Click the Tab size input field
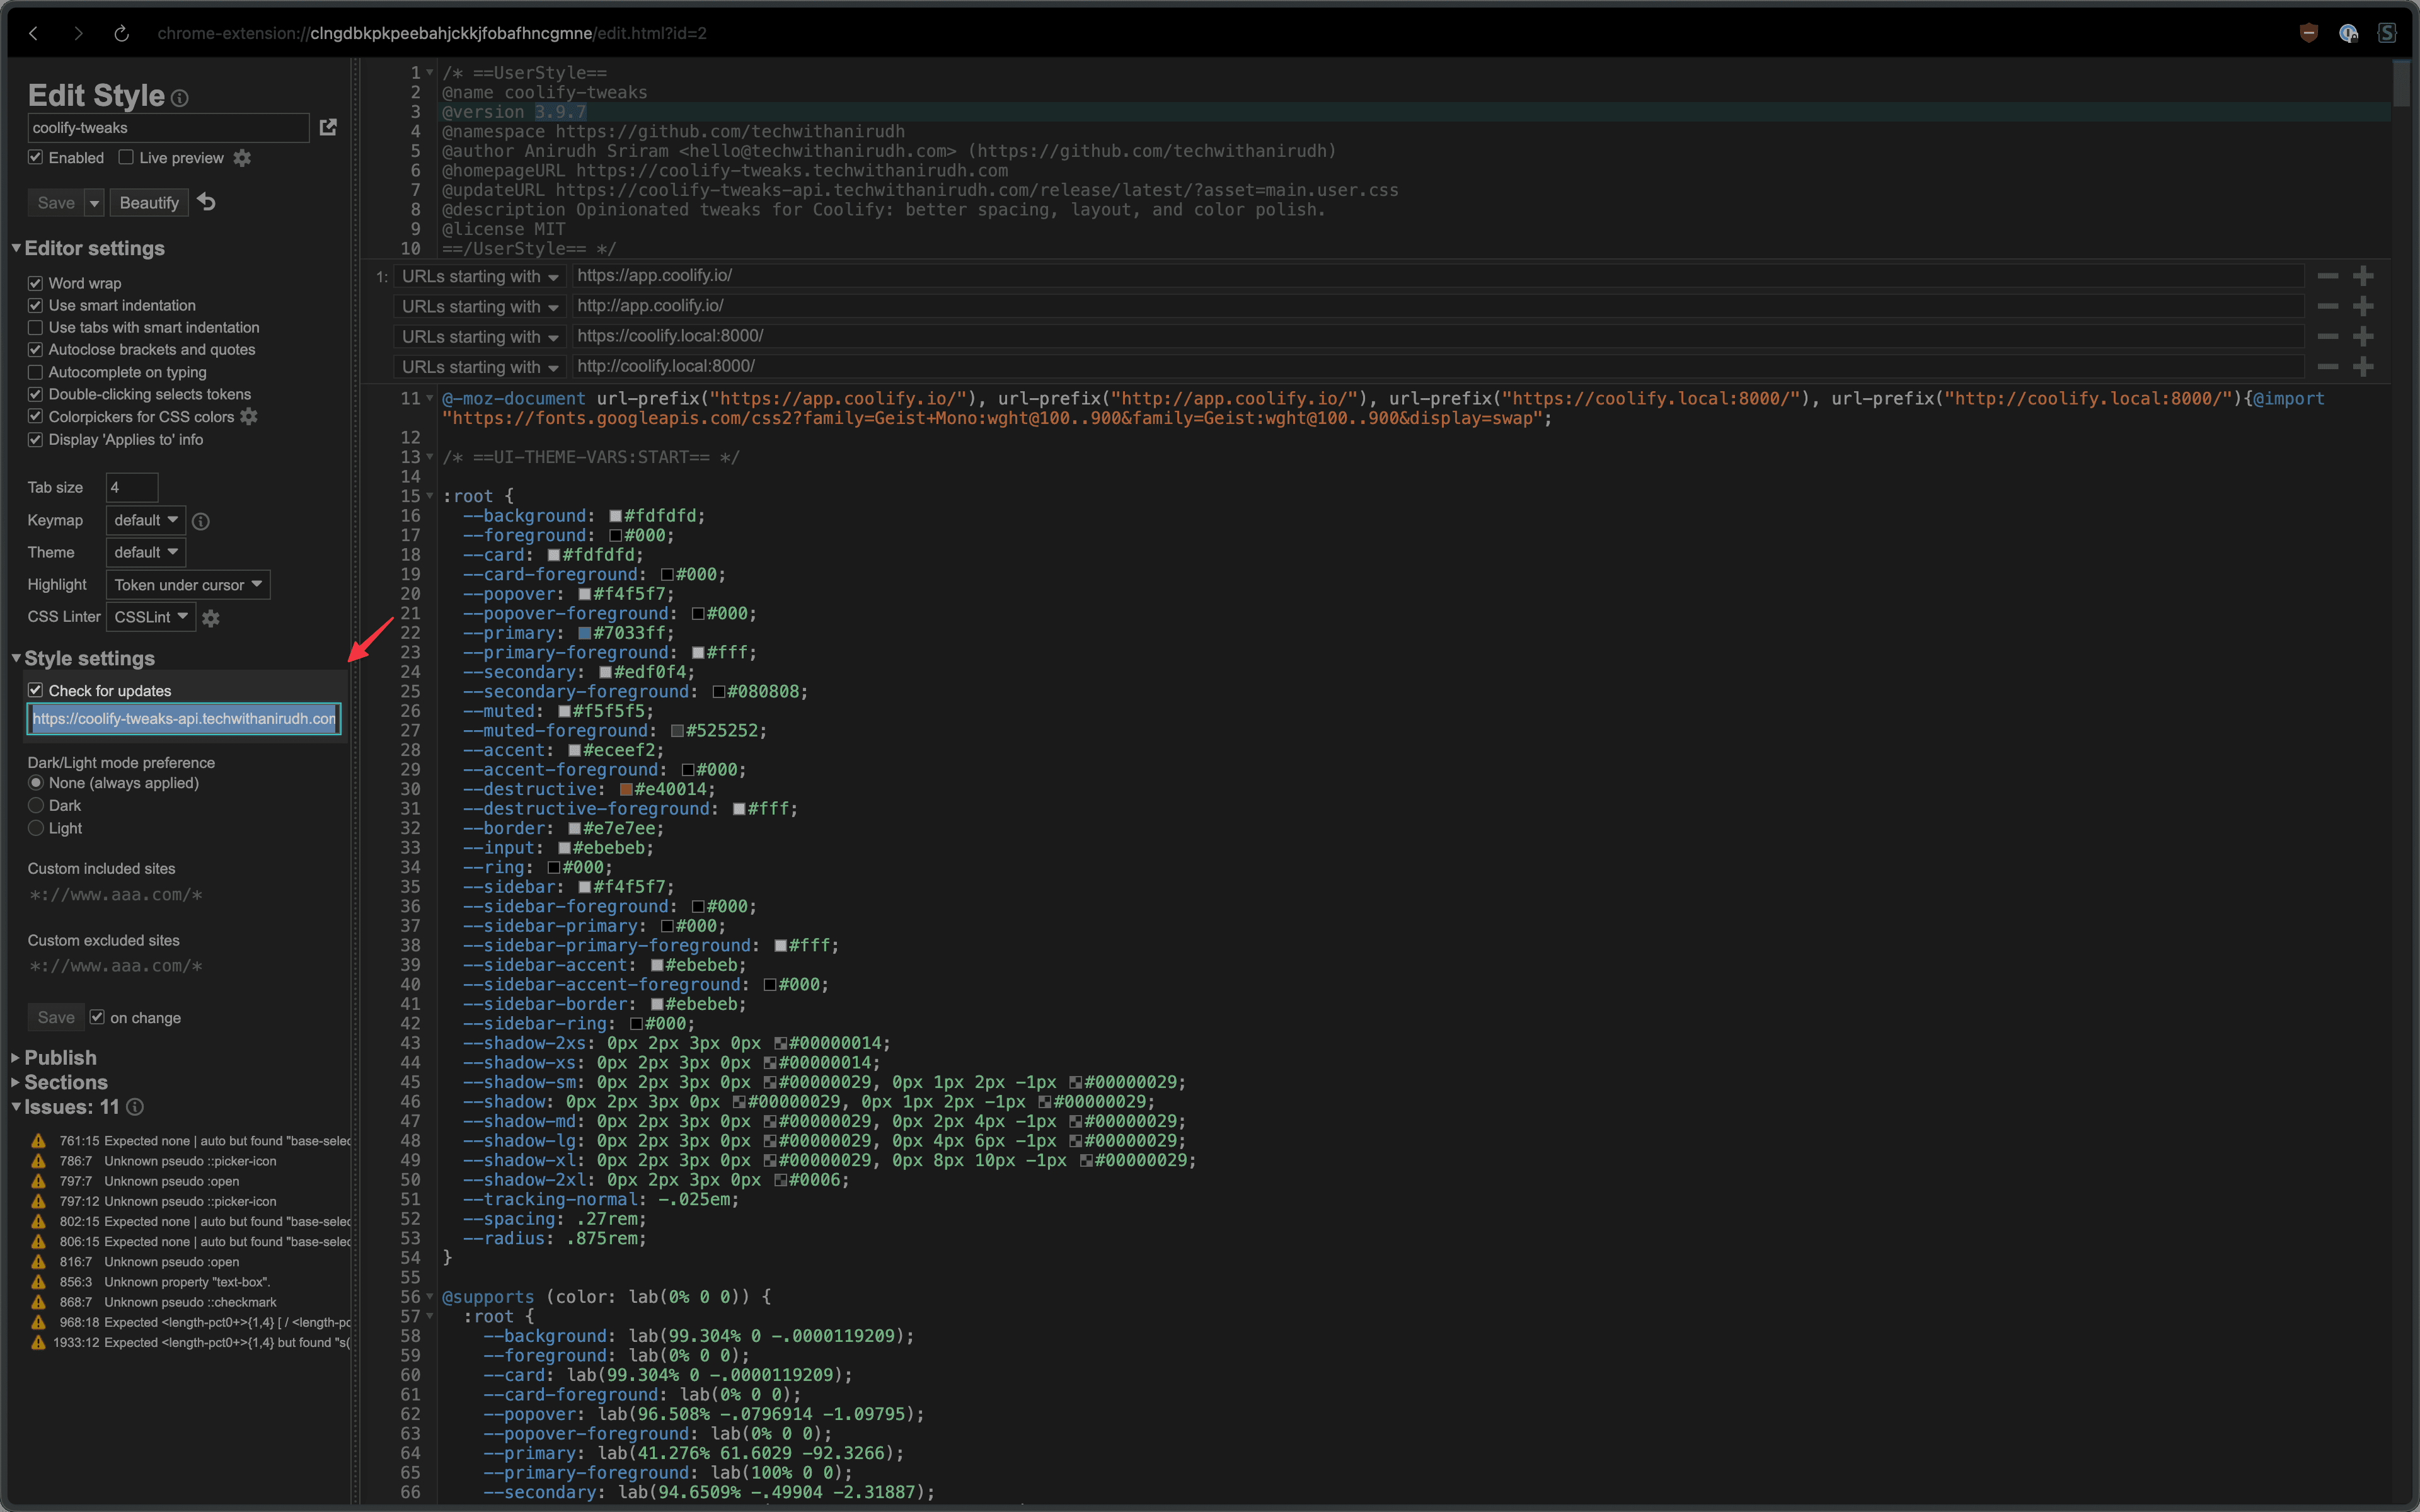Viewport: 2420px width, 1512px height. (131, 487)
